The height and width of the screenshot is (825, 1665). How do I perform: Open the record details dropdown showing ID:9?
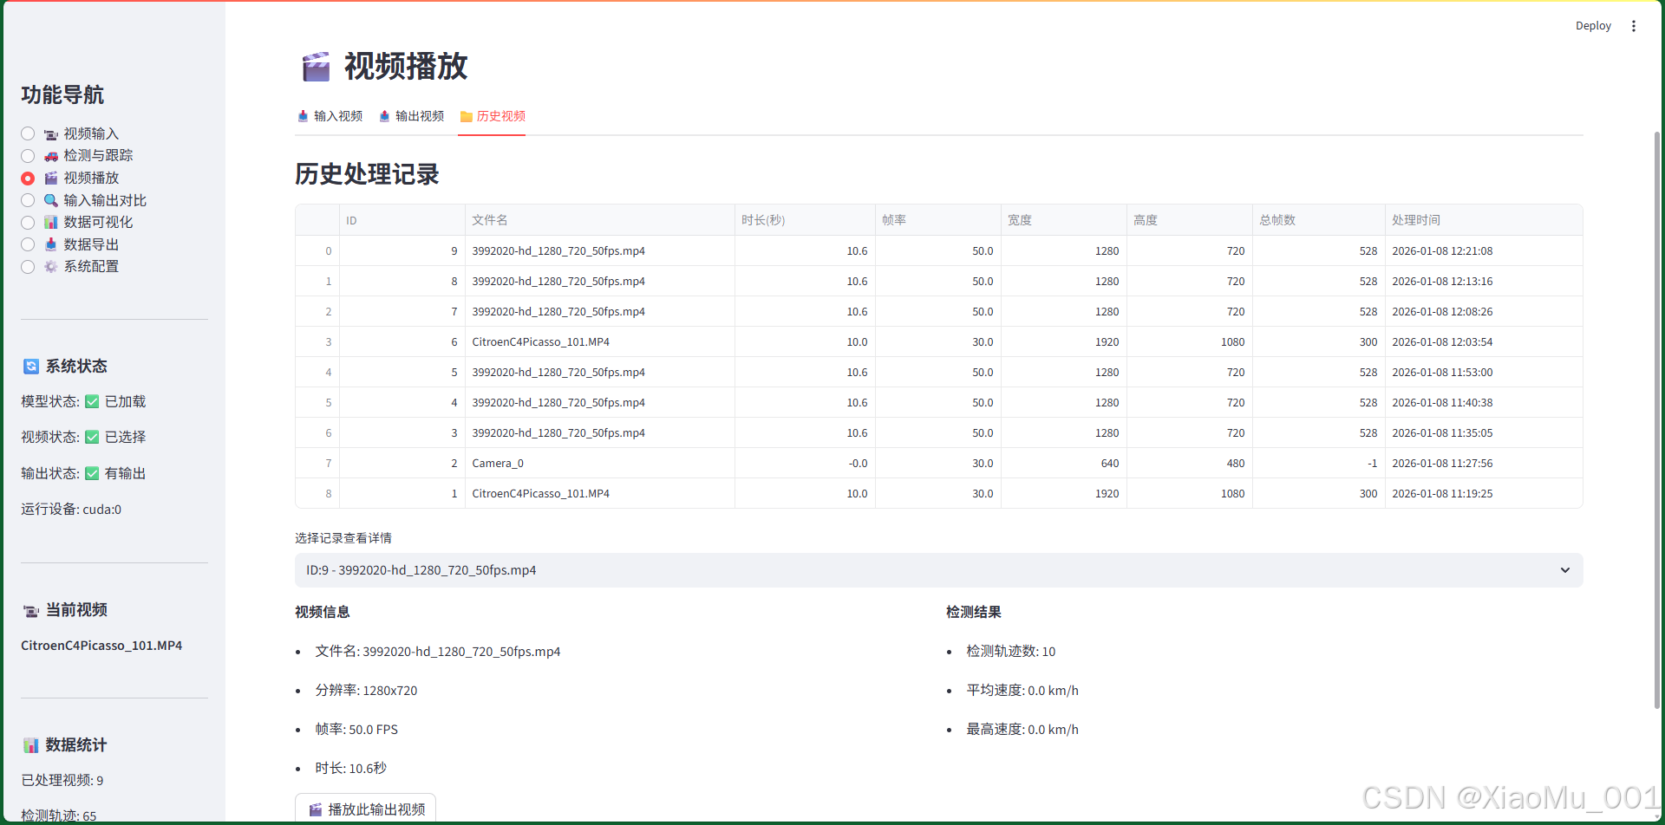click(x=938, y=569)
